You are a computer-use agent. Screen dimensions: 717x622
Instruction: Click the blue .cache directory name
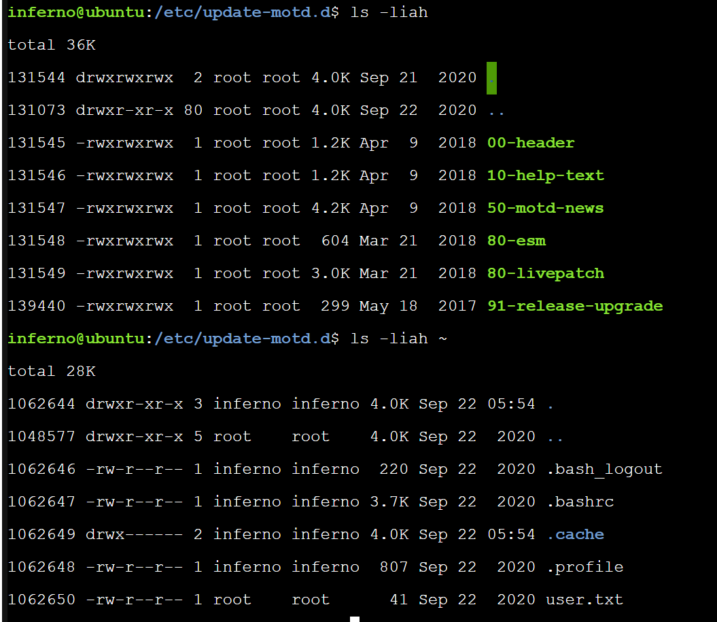click(575, 534)
